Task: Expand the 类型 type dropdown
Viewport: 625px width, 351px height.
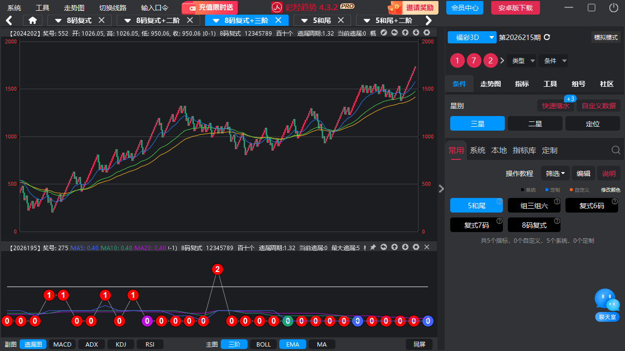Action: (x=522, y=61)
